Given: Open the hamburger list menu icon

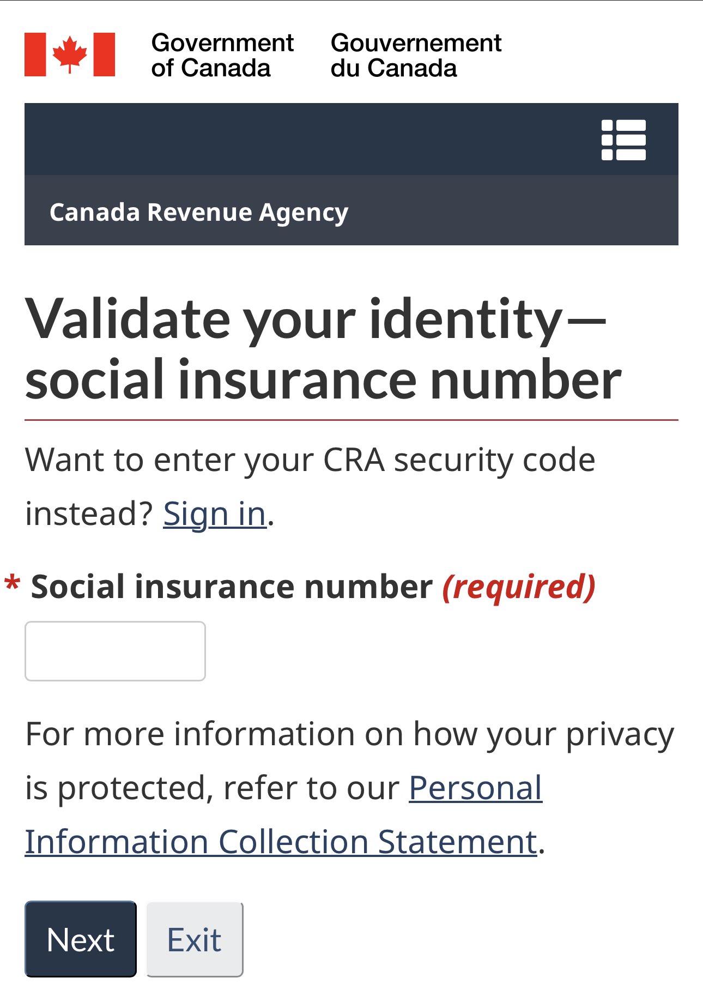Looking at the screenshot, I should (623, 140).
